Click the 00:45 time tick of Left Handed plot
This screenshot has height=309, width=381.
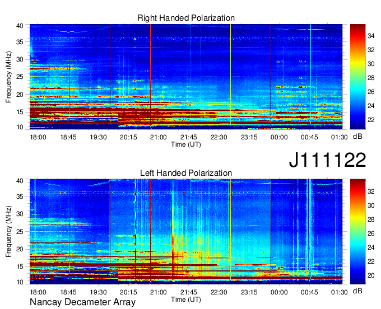click(x=309, y=292)
